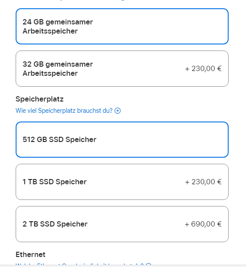The width and height of the screenshot is (246, 267).
Task: Click the '1 TB SSD Speicher' label text
Action: (54, 182)
